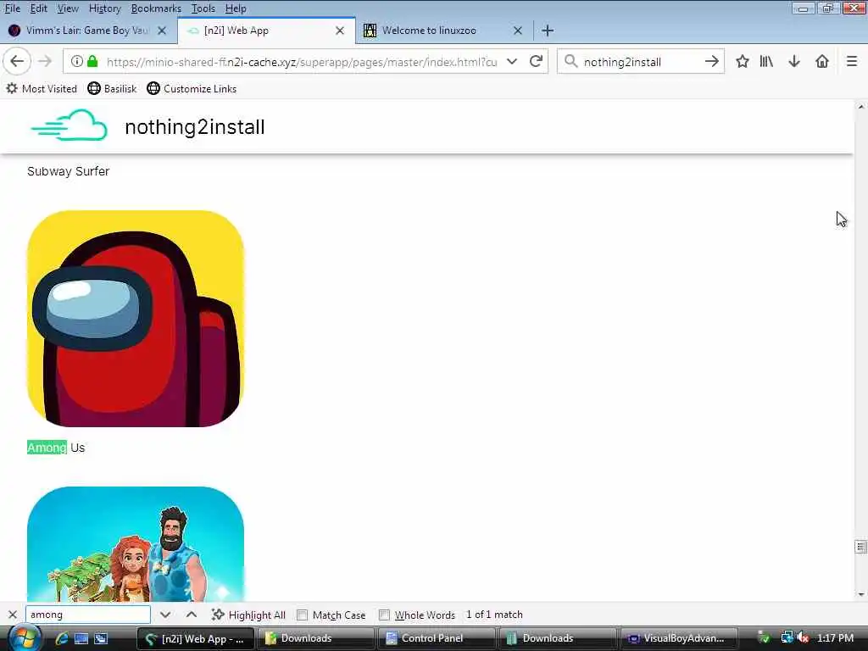Click the search magnifier icon
868x651 pixels.
click(x=570, y=61)
